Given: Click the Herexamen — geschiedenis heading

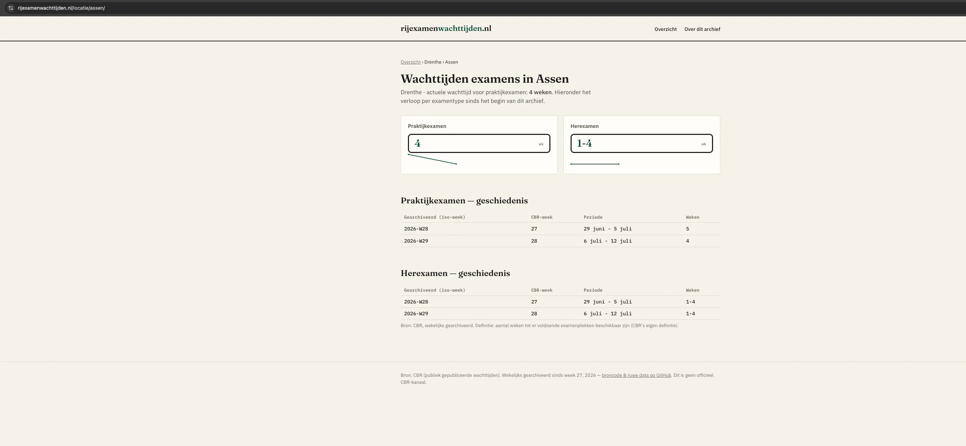Looking at the screenshot, I should [455, 273].
